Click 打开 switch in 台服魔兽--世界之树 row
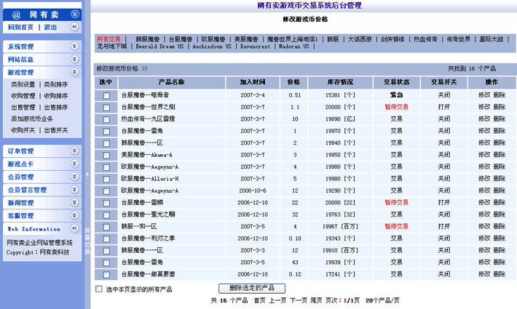Screen dimensions: 517x309 pos(443,107)
